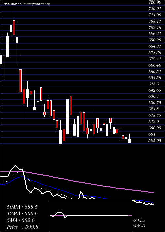Select the 678.36 price axis label

tap(154, 53)
